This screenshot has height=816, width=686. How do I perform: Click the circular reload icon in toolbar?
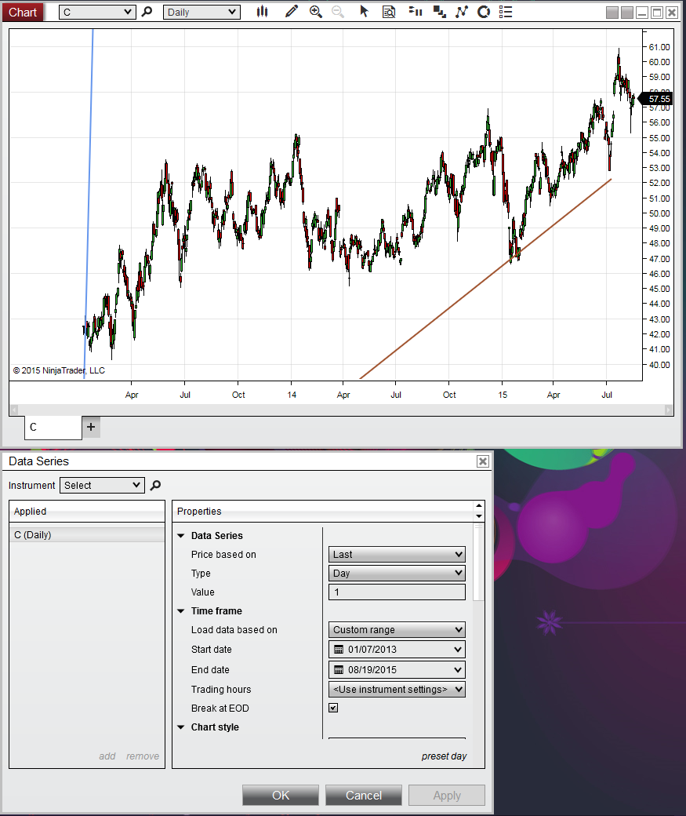tap(484, 12)
